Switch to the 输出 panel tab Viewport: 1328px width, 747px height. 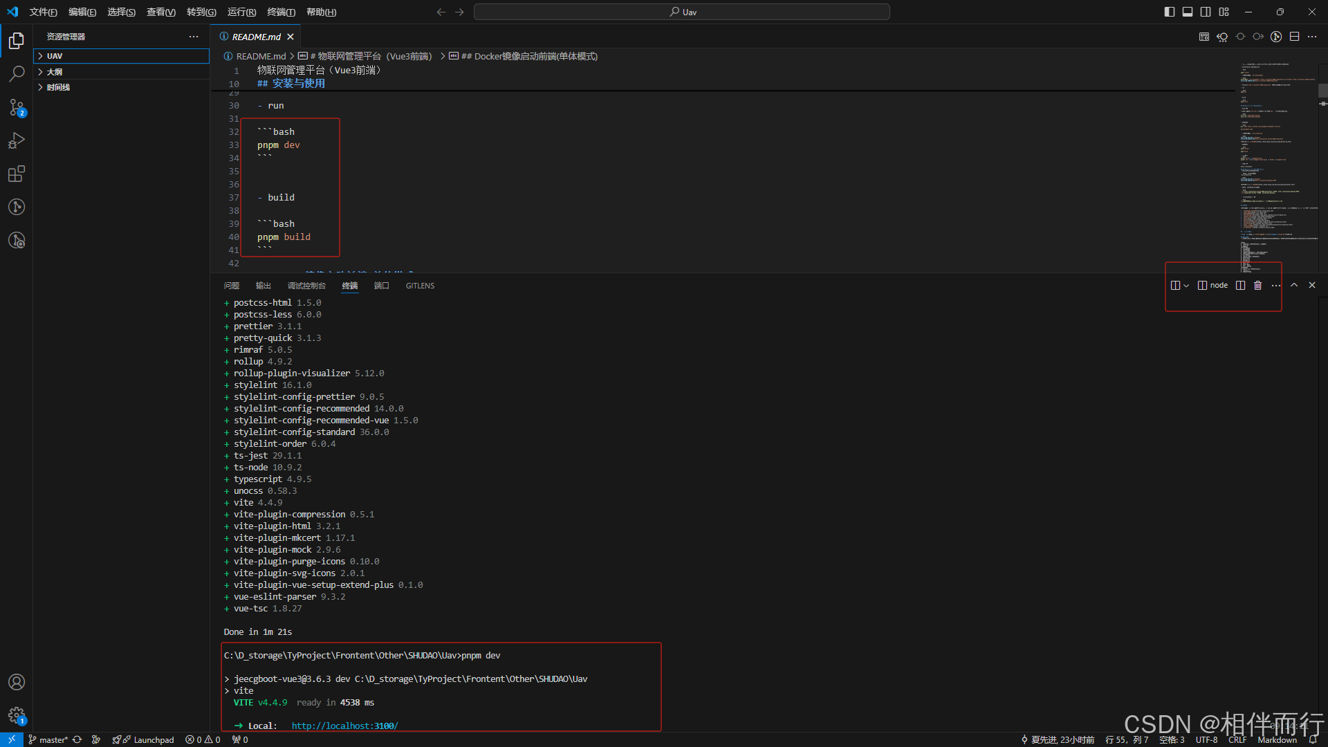point(263,286)
